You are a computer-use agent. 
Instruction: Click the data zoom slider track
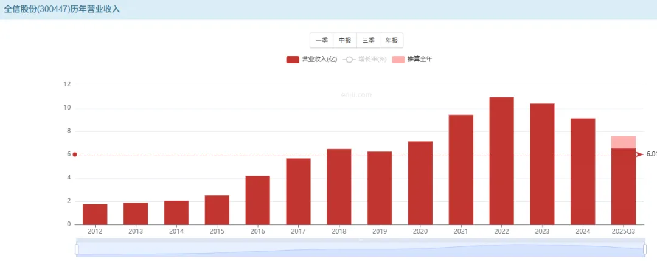pyautogui.click(x=360, y=249)
